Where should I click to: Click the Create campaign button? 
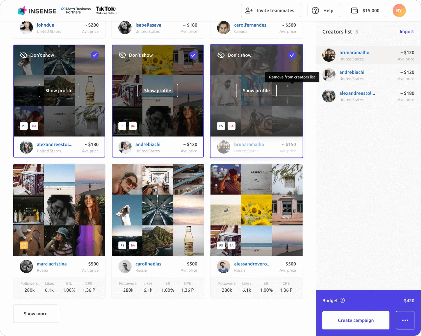click(x=356, y=320)
